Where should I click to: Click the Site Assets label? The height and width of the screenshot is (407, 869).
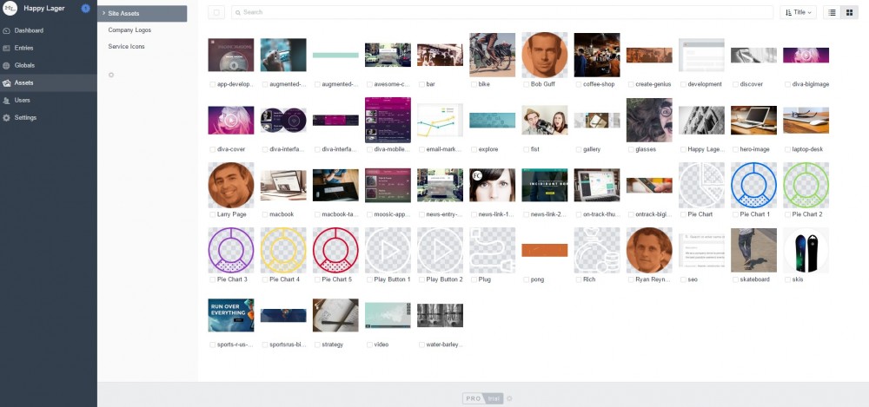123,13
